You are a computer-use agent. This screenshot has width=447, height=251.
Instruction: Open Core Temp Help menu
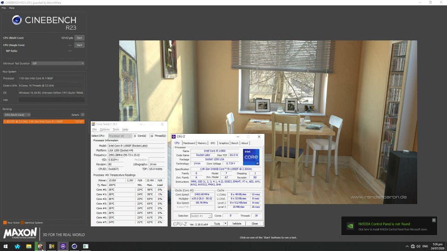click(125, 130)
